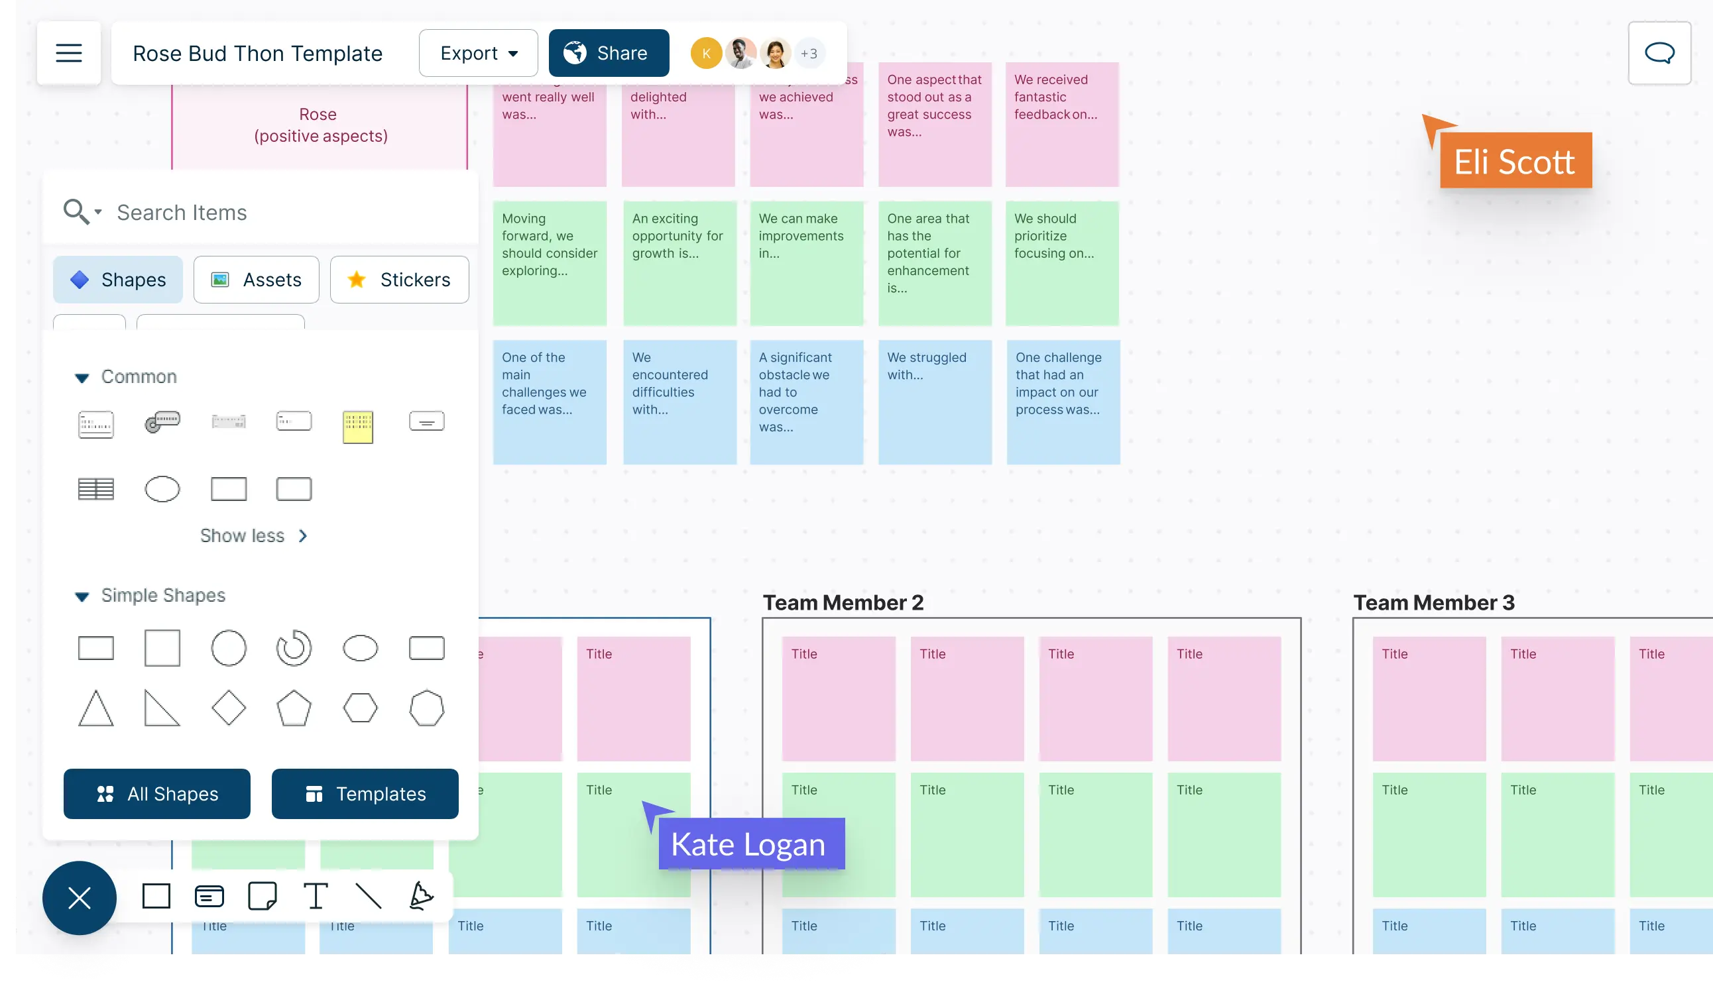Viewport: 1713px width, 996px height.
Task: Click the line tool icon in toolbar
Action: [367, 897]
